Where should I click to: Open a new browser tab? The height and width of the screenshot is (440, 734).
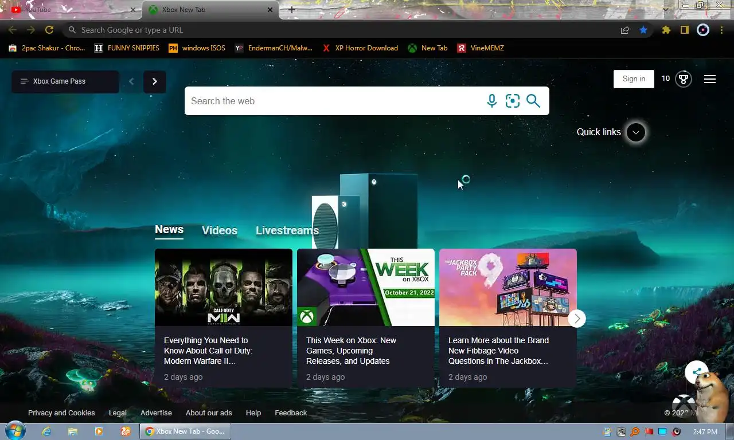(x=292, y=10)
